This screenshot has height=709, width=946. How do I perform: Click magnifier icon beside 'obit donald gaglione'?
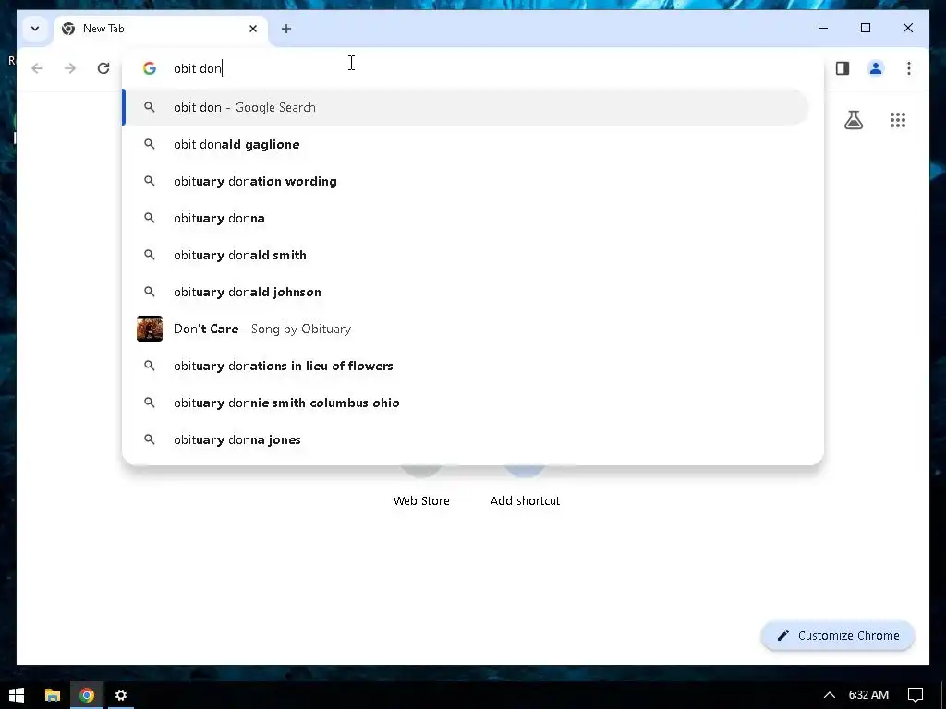point(149,144)
